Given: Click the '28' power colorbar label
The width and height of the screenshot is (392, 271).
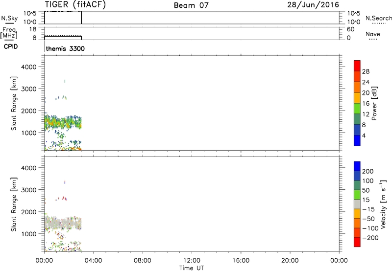Looking at the screenshot, I should click(366, 71).
